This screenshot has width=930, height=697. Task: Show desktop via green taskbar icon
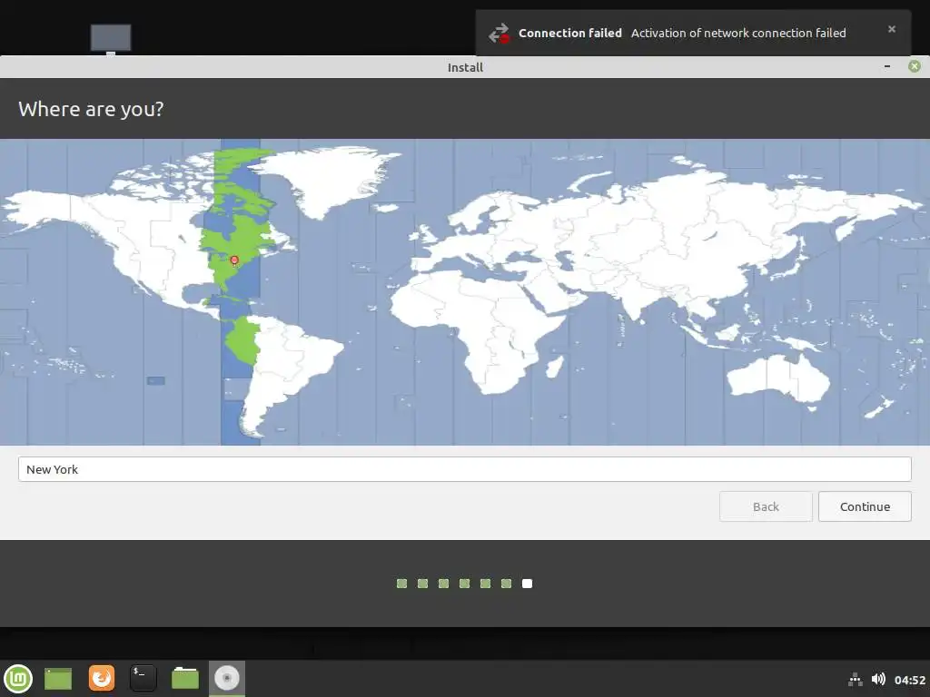click(x=58, y=679)
